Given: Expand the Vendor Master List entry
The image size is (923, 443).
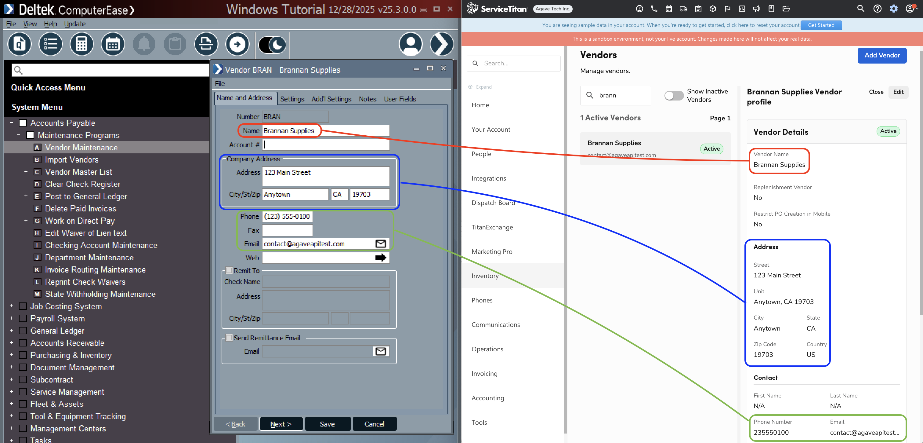Looking at the screenshot, I should [25, 172].
